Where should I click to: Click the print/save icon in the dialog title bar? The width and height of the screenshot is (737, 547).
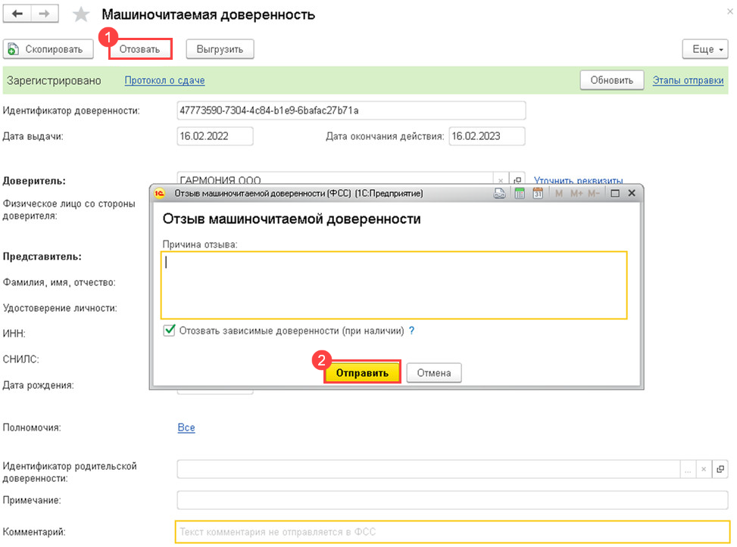click(x=500, y=194)
